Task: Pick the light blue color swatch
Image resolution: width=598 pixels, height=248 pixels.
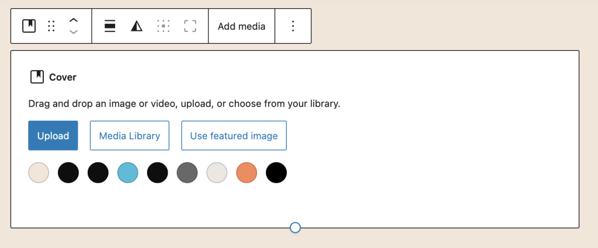Action: click(128, 173)
